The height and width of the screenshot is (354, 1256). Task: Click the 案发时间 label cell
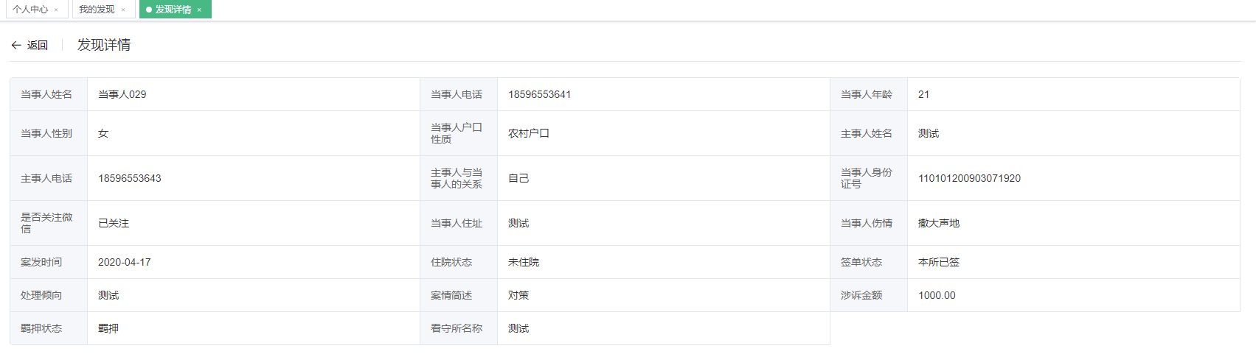[x=49, y=262]
